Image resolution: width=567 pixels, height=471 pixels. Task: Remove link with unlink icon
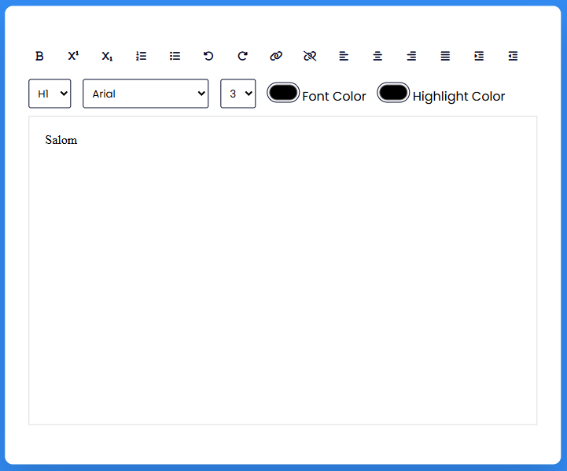tap(310, 56)
